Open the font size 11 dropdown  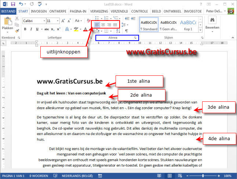coord(58,21)
